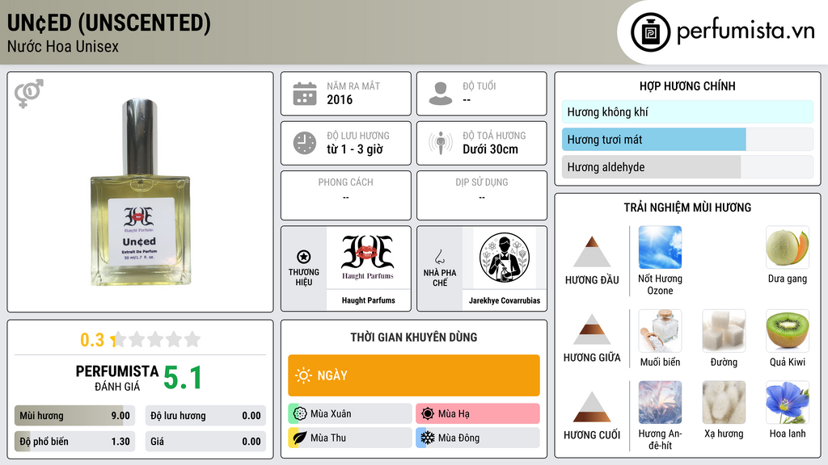The height and width of the screenshot is (465, 828).
Task: Click the Perfumista score 5.1
Action: pos(183,378)
